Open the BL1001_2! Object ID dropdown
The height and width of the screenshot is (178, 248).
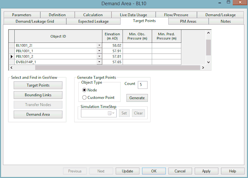(99, 45)
